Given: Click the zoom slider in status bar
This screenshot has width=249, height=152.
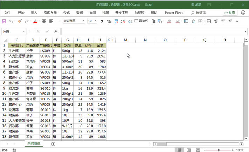Looking at the screenshot, I should pyautogui.click(x=218, y=150).
